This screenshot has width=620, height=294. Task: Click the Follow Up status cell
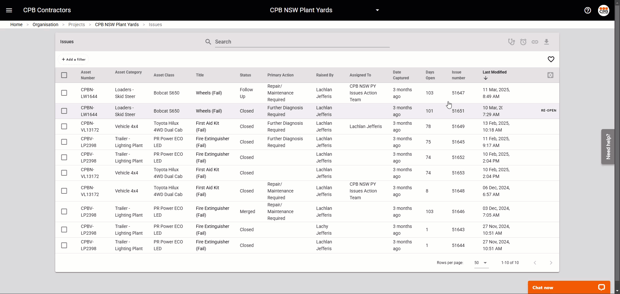tap(246, 93)
